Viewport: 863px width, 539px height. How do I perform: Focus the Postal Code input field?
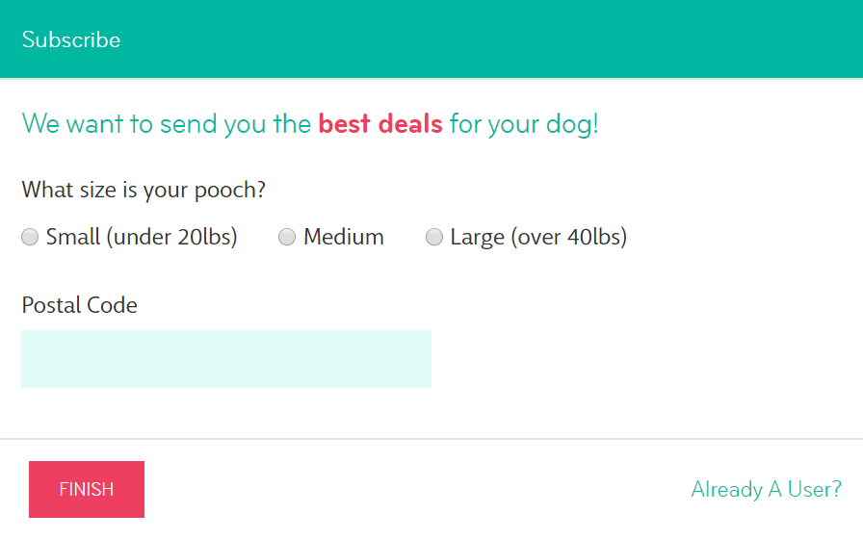click(226, 359)
